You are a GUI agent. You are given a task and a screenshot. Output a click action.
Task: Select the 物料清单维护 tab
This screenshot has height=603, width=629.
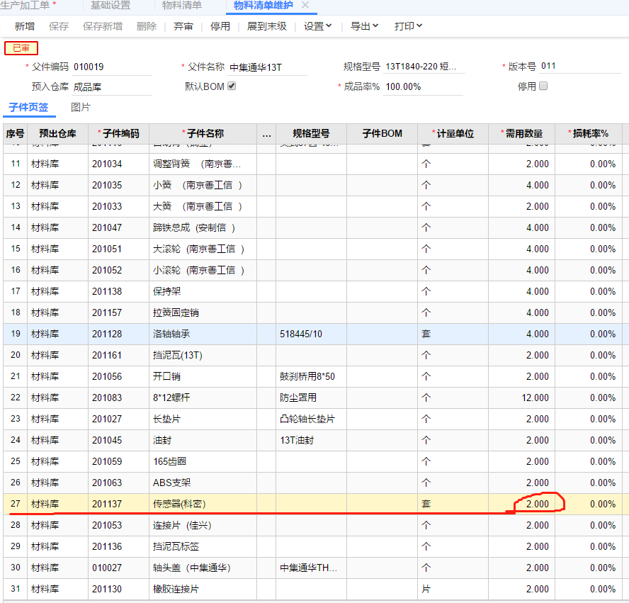click(x=263, y=5)
